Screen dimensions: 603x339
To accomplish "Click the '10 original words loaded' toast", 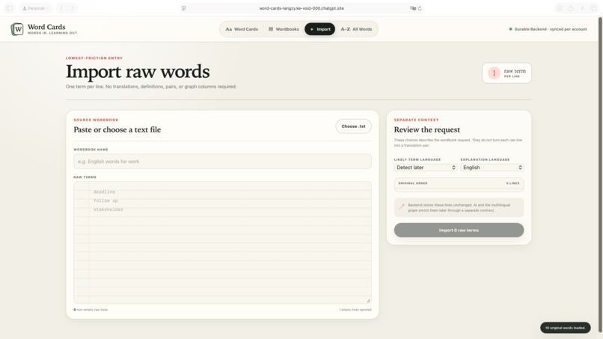I will pos(566,328).
